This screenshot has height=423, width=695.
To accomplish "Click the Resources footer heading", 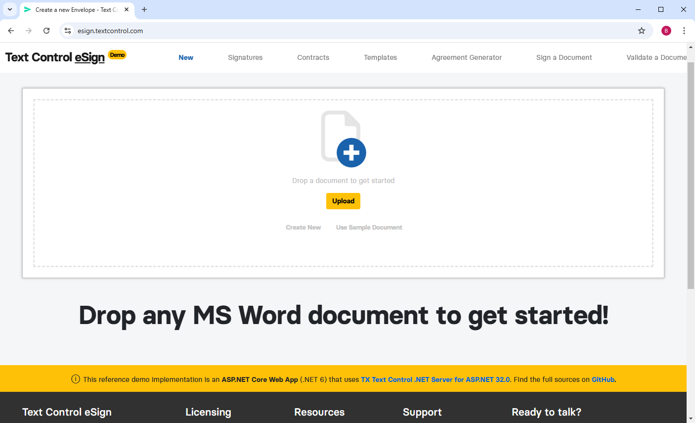I will tap(319, 412).
